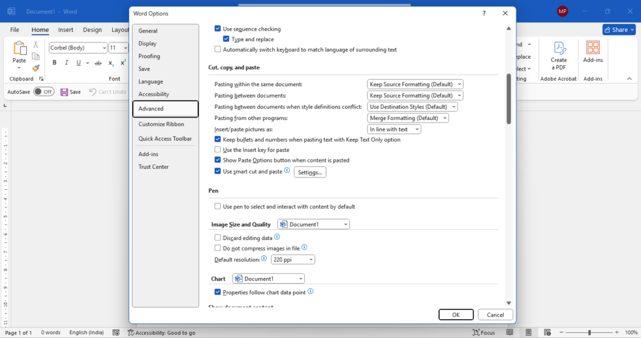Toggle Italic formatting in Font group

pos(66,63)
